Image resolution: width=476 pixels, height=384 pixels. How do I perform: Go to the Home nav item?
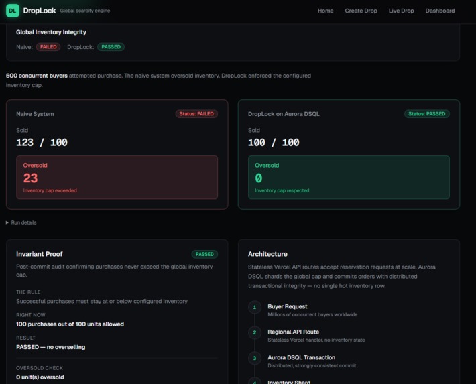[x=325, y=11]
